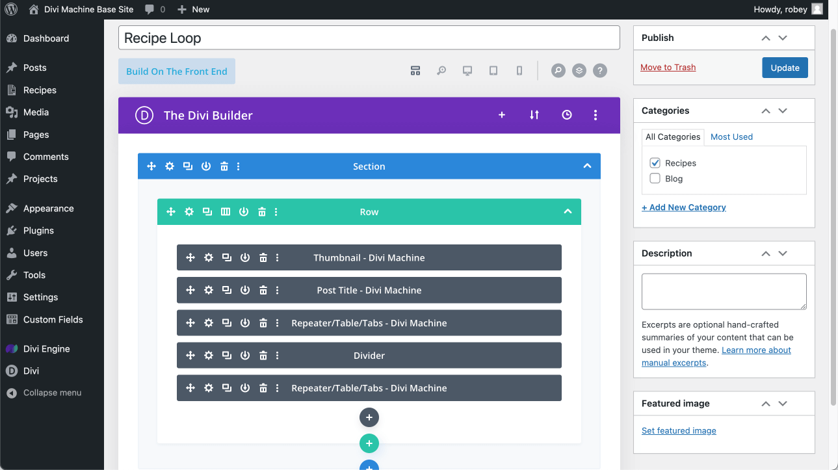
Task: Open Howdy, robey account menu
Action: [788, 9]
